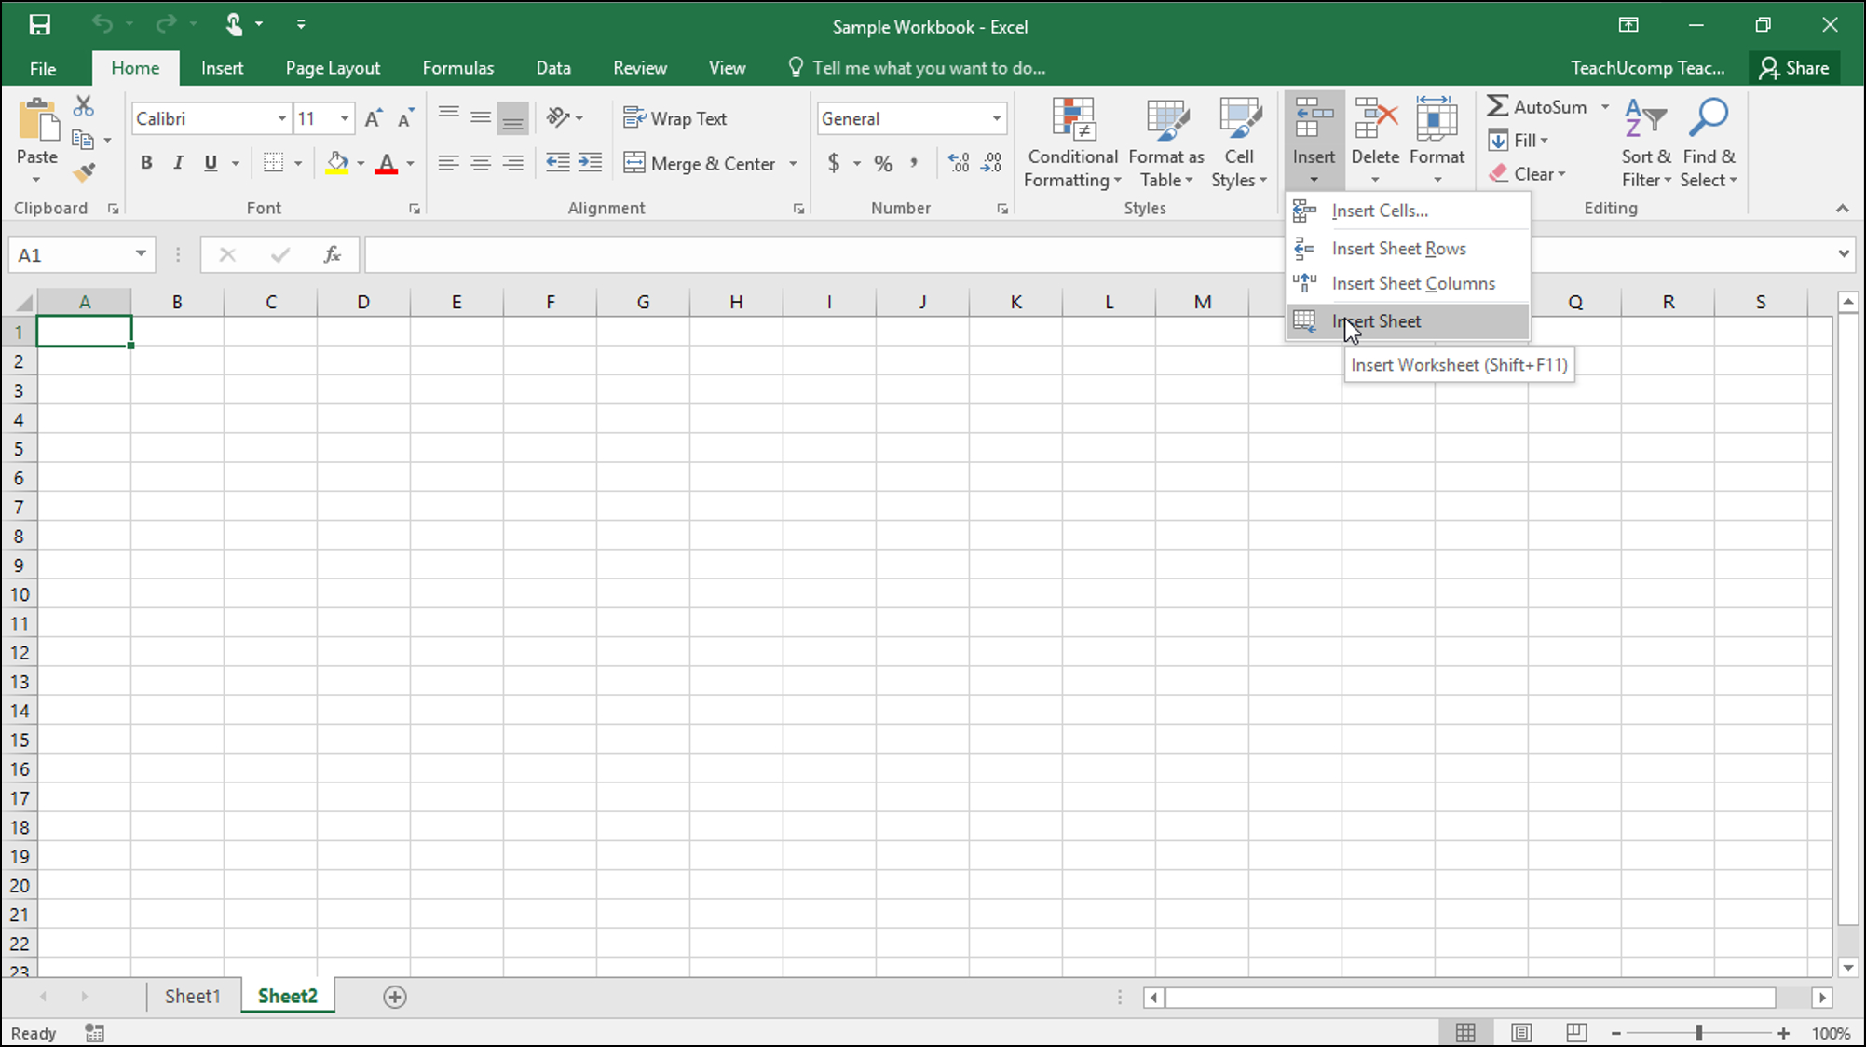The height and width of the screenshot is (1047, 1866).
Task: Open the Font name dropdown
Action: tap(281, 118)
